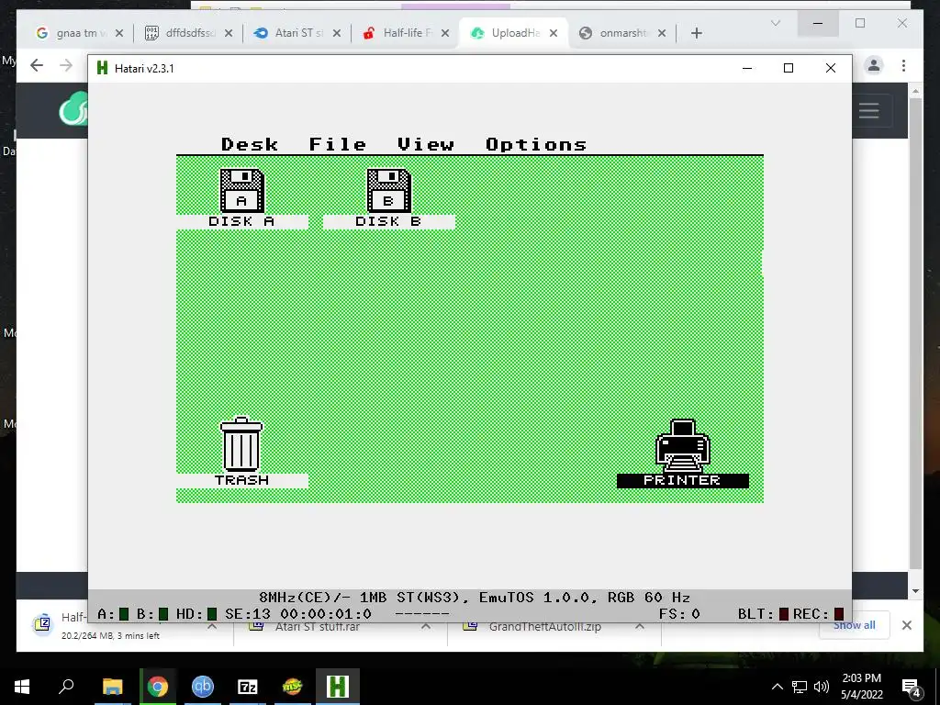Open the notification center icon

(912, 688)
